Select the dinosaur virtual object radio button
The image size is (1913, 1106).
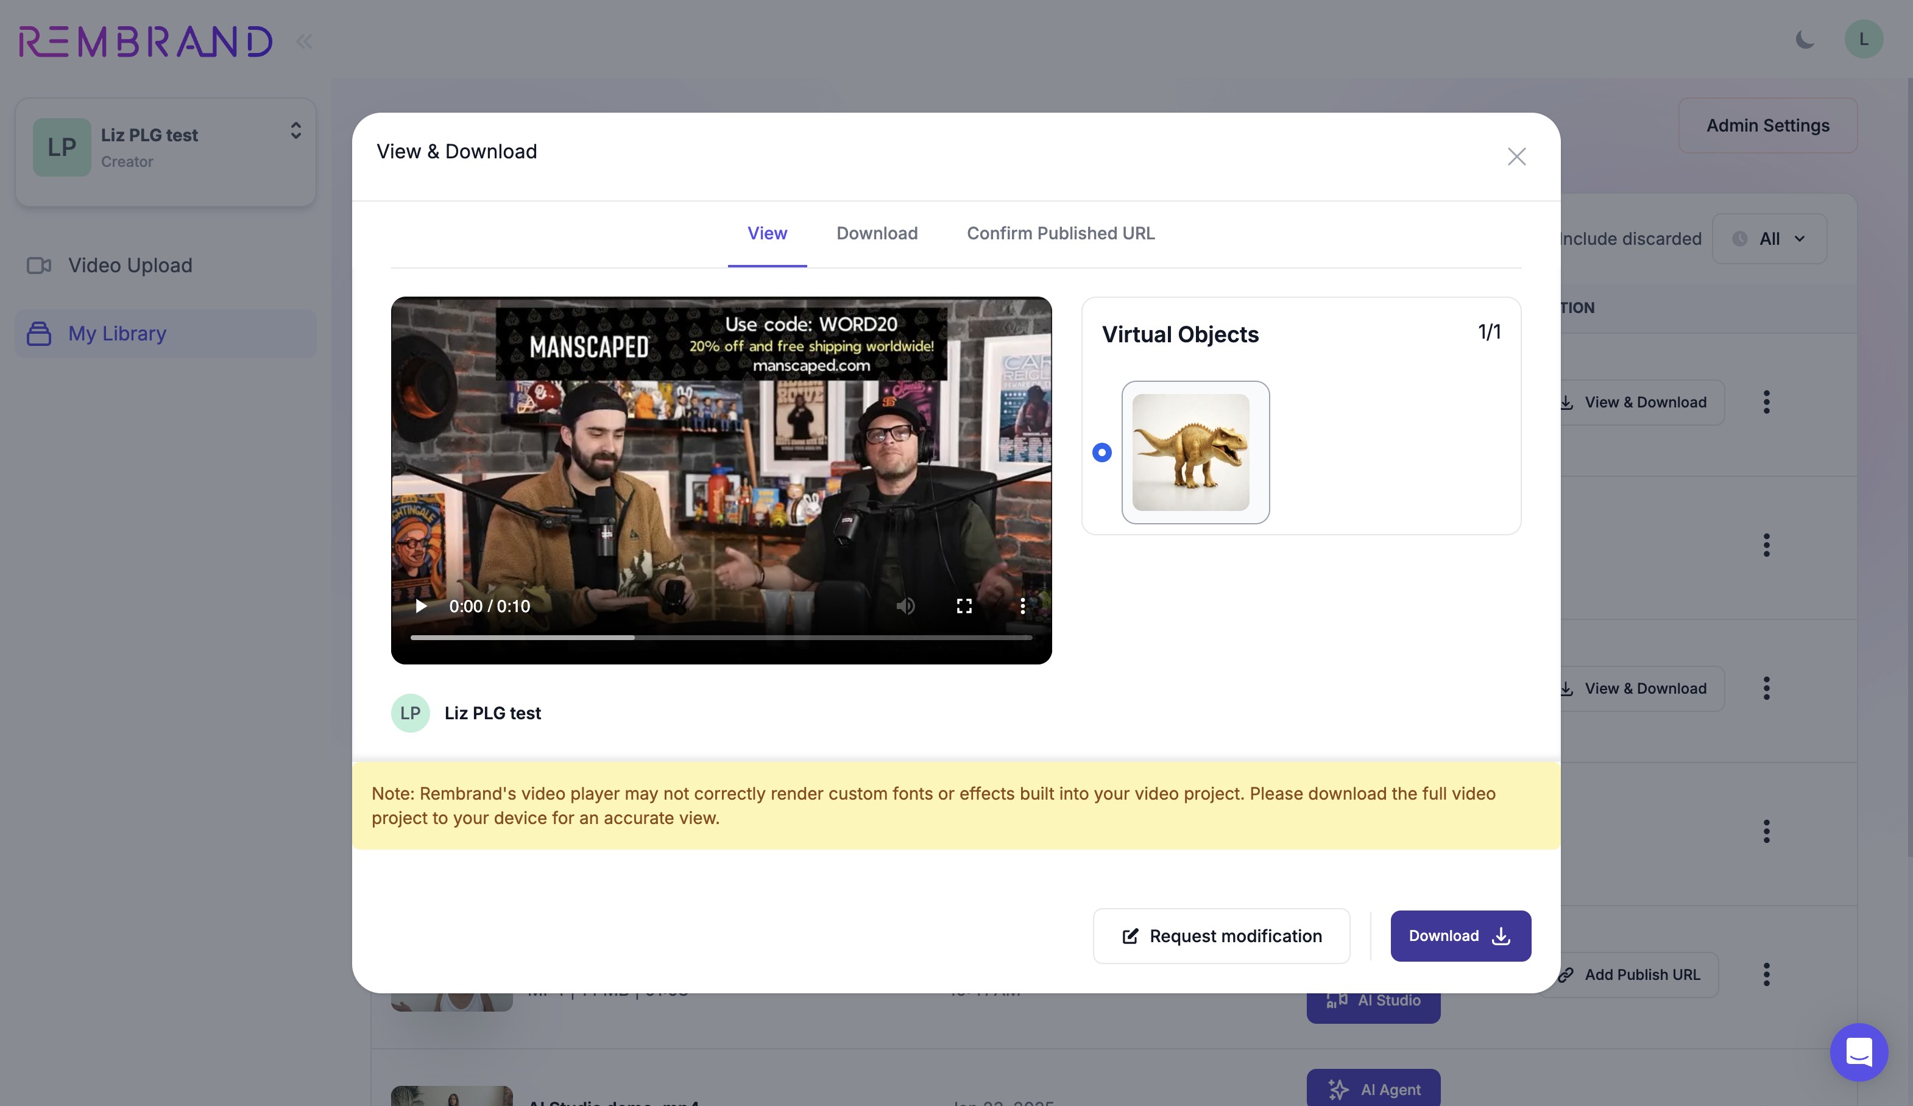[1101, 453]
